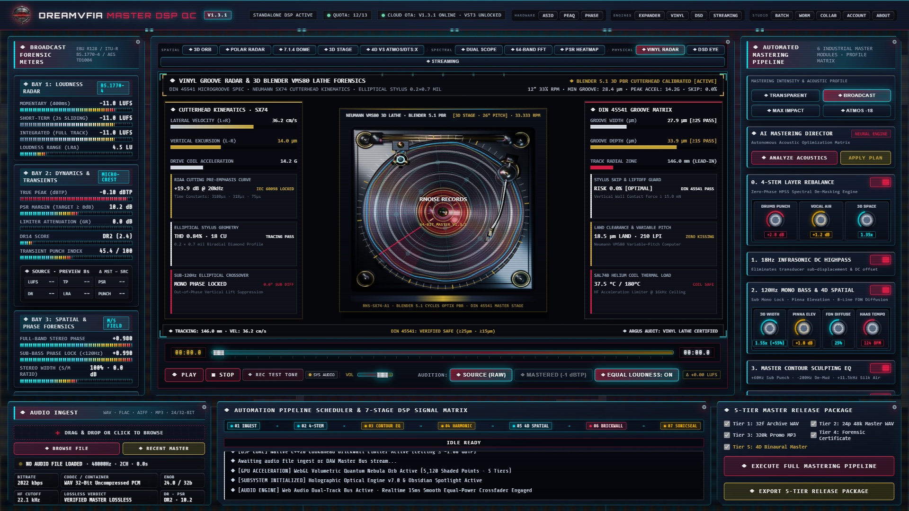909x511 pixels.
Task: Open the Vinyl Radar view tab
Action: click(660, 50)
